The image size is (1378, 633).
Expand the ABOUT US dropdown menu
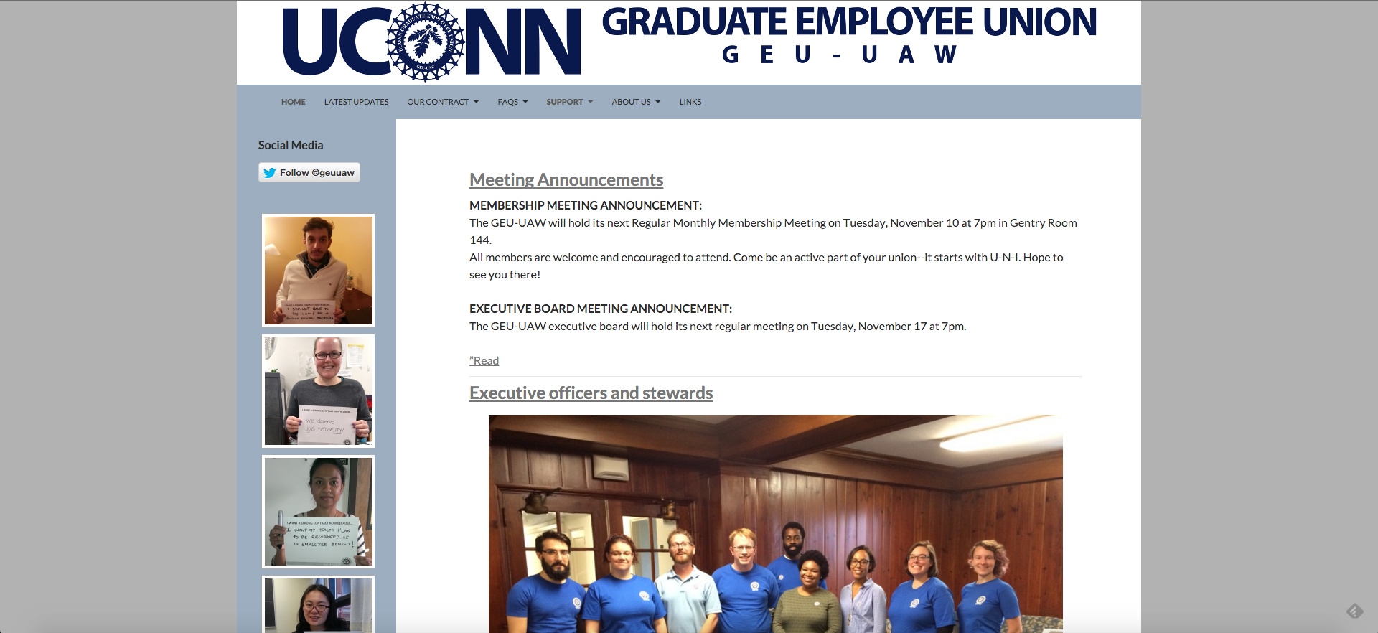pyautogui.click(x=636, y=102)
